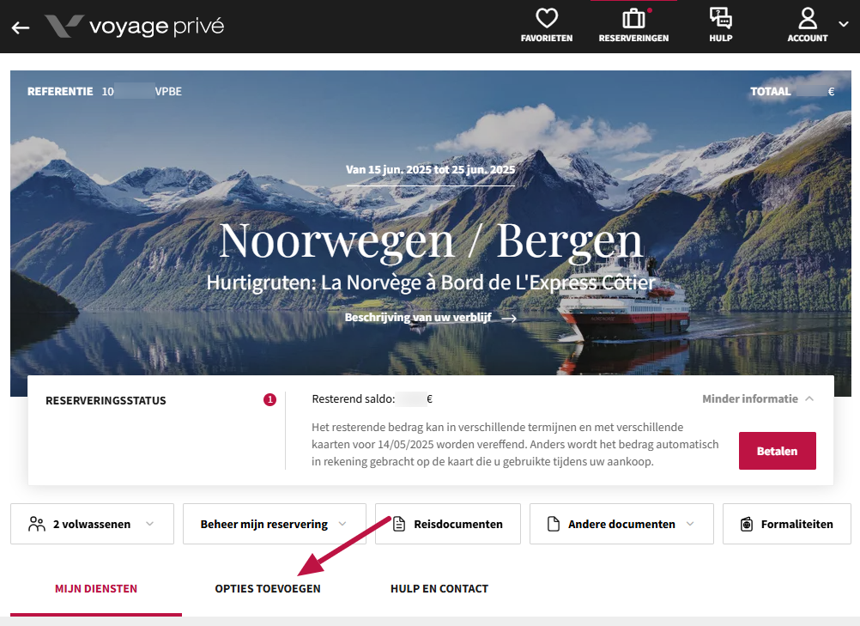Click the red Betalen button

point(778,451)
